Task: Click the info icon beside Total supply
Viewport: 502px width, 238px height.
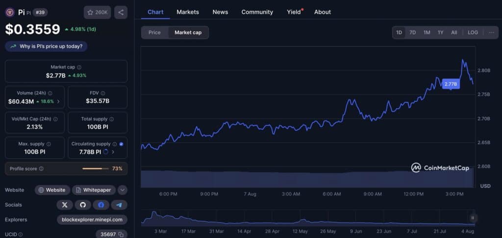Action: [x=111, y=119]
